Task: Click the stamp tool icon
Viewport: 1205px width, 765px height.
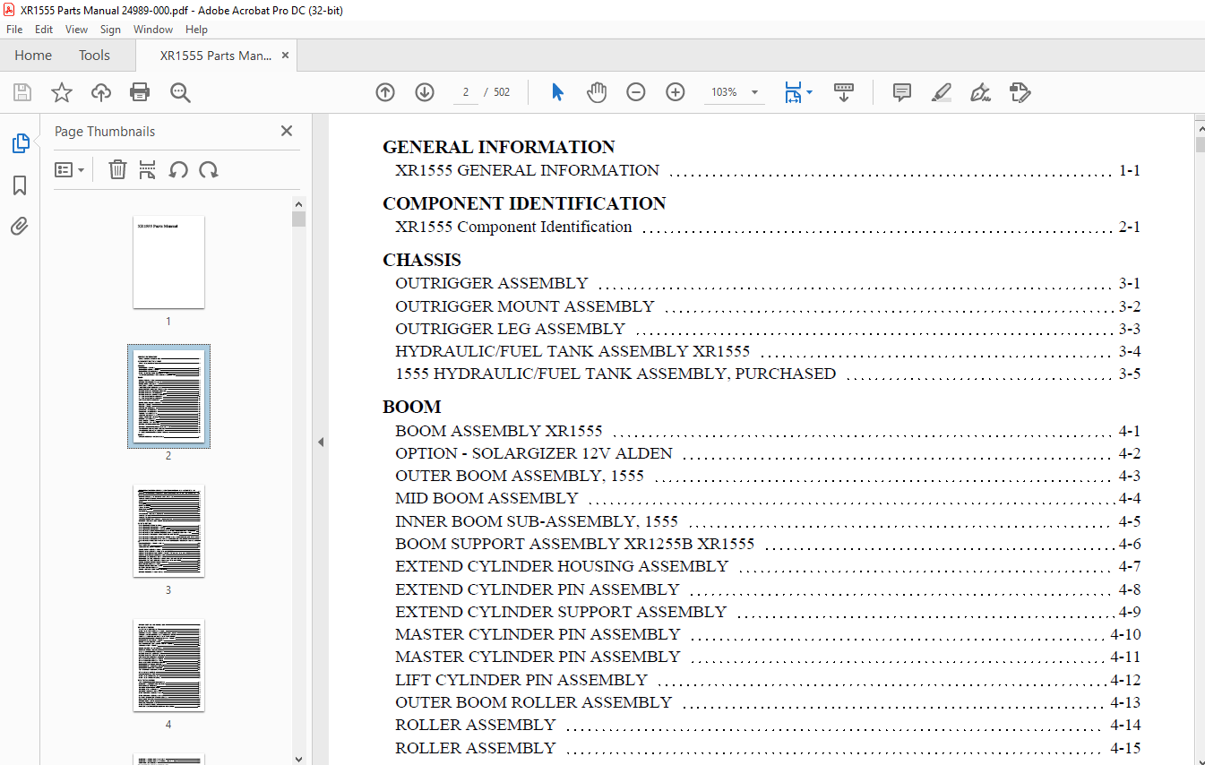Action: click(1020, 92)
